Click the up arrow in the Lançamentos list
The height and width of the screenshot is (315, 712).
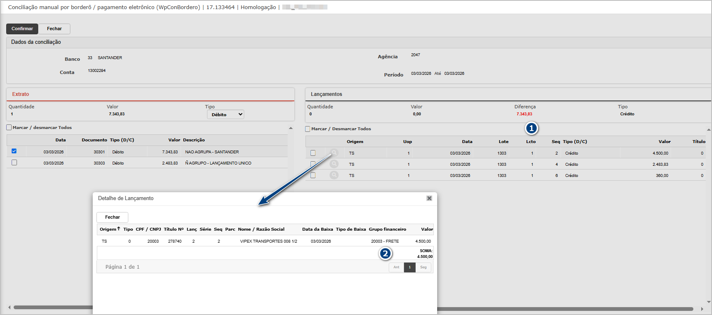709,130
